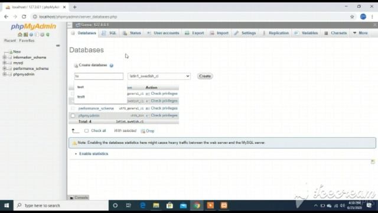Reload navigation panel with green arrow icon
Screen dimensions: 378x213
pyautogui.click(x=48, y=35)
